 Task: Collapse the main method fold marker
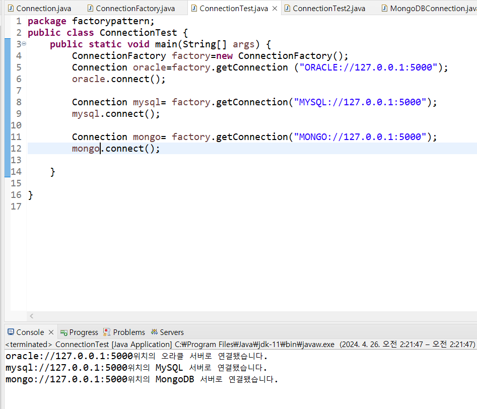[x=24, y=44]
